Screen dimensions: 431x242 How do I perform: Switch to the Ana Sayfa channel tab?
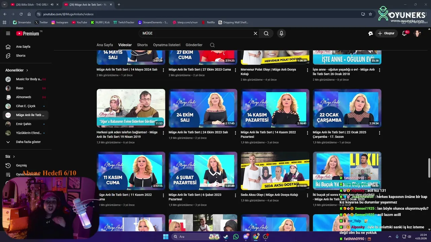click(x=105, y=45)
